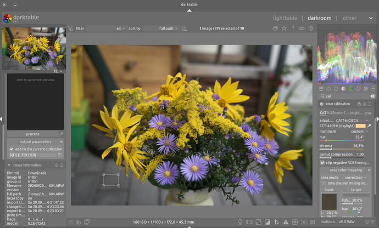
Task: Enable take channel mixing into account
Action: point(324,184)
